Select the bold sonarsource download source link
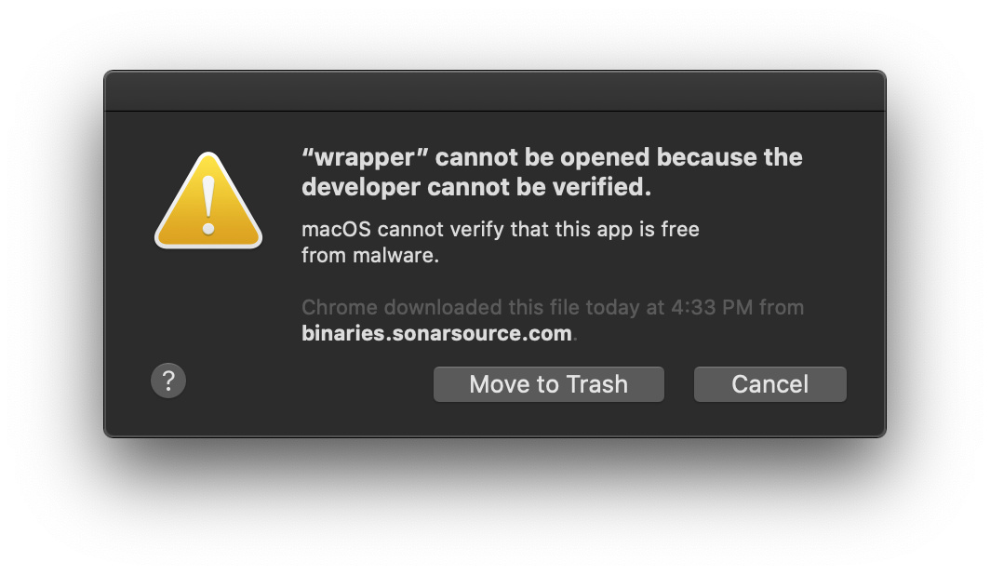990x575 pixels. point(435,330)
